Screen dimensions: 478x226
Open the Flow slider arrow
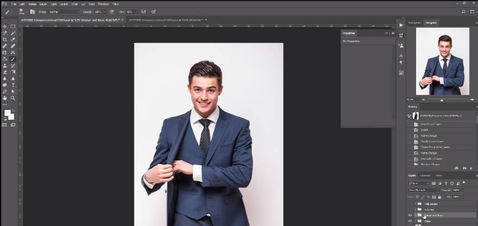[136, 12]
